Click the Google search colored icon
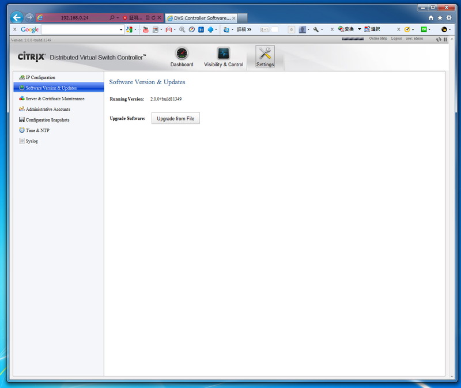Image resolution: width=461 pixels, height=388 pixels. point(129,29)
